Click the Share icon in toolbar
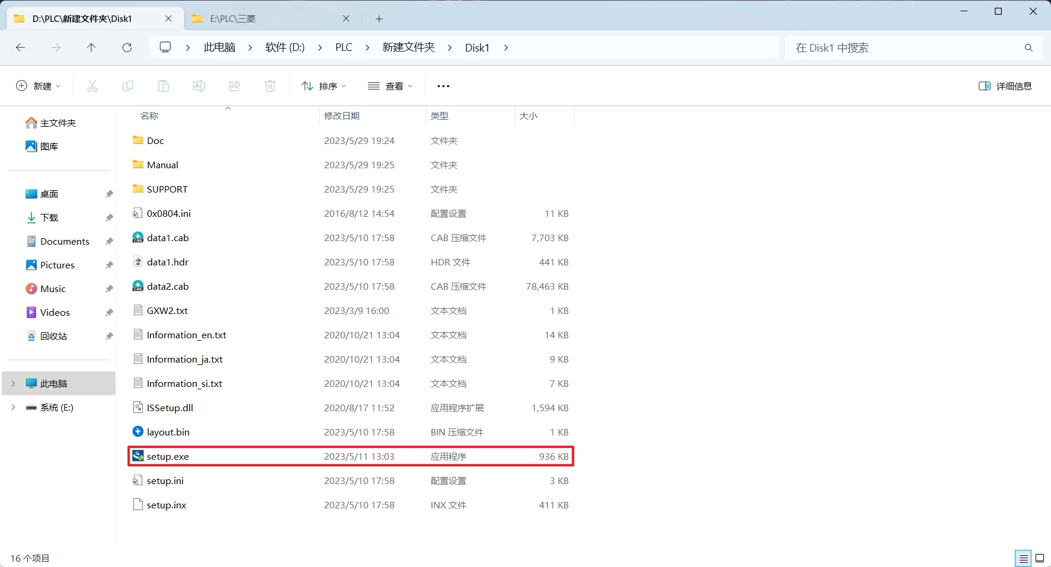Image resolution: width=1051 pixels, height=567 pixels. tap(235, 86)
